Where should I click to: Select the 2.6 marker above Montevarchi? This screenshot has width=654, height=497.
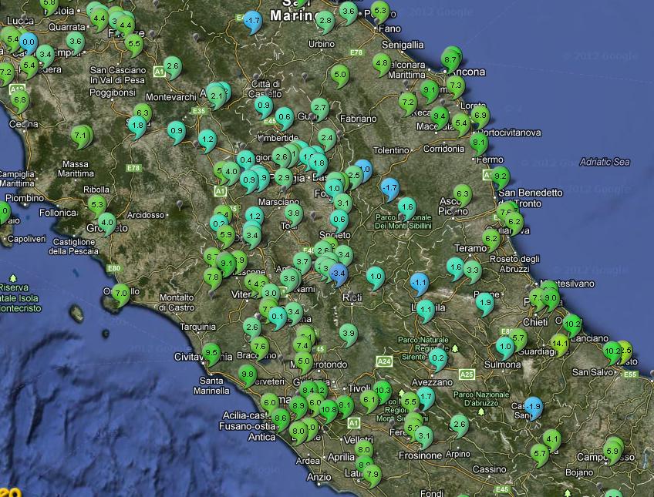(172, 68)
